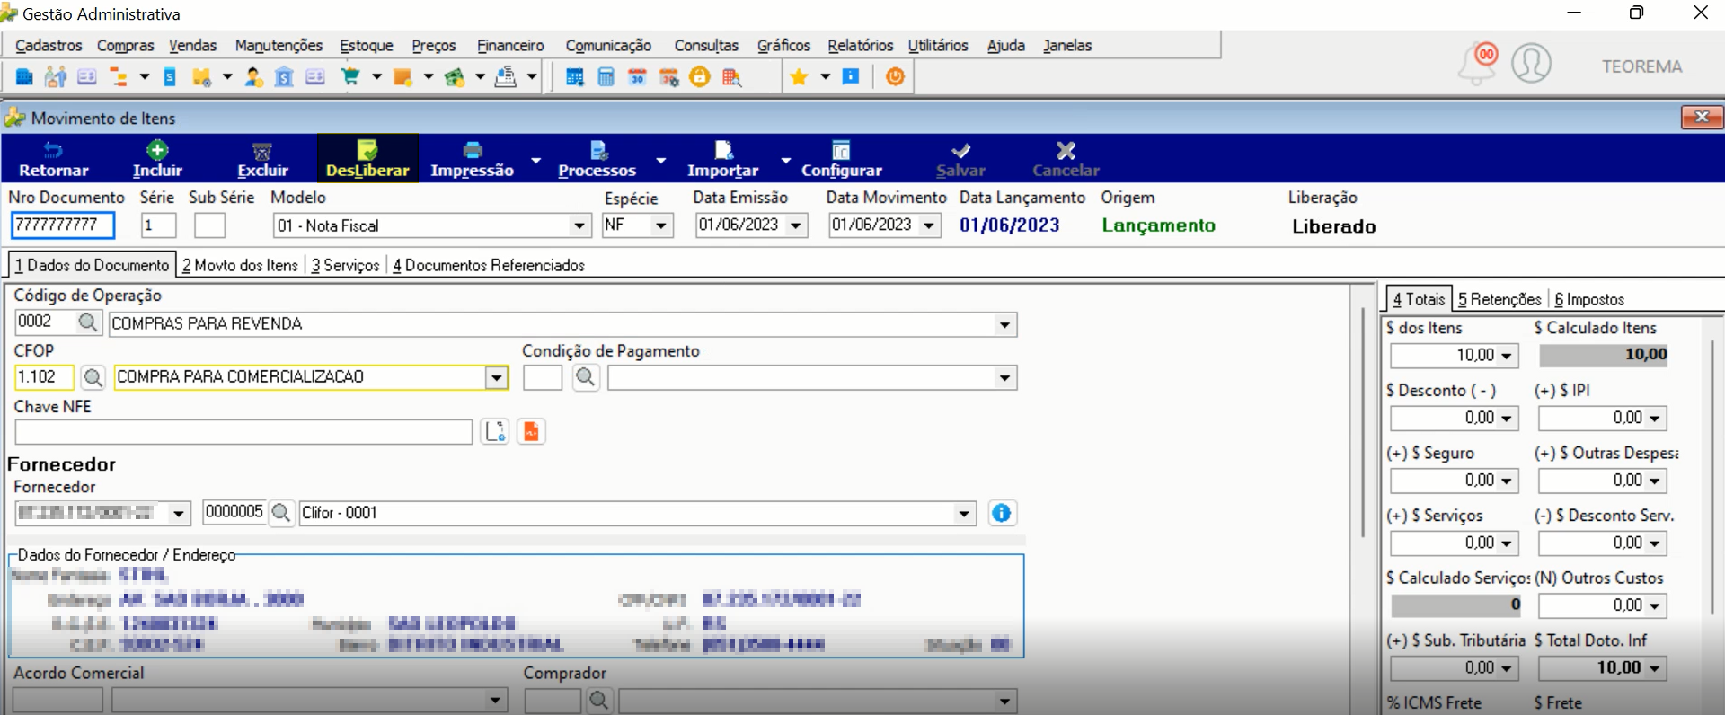Click the yellow star favorites icon
This screenshot has height=715, width=1725.
coord(799,77)
